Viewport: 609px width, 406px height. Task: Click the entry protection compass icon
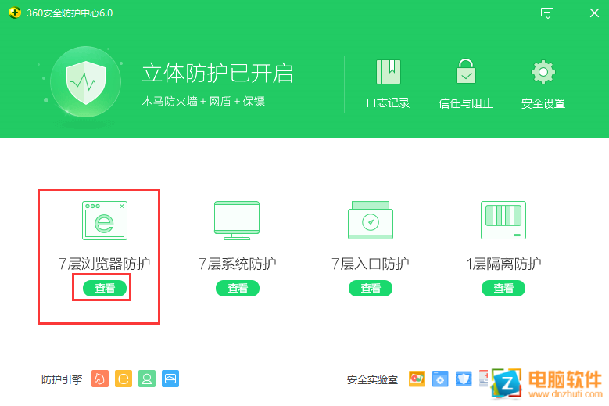(371, 221)
